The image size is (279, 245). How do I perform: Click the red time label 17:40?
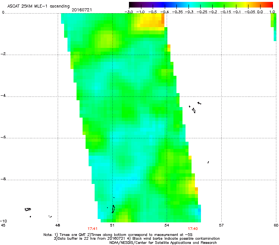coord(193,229)
